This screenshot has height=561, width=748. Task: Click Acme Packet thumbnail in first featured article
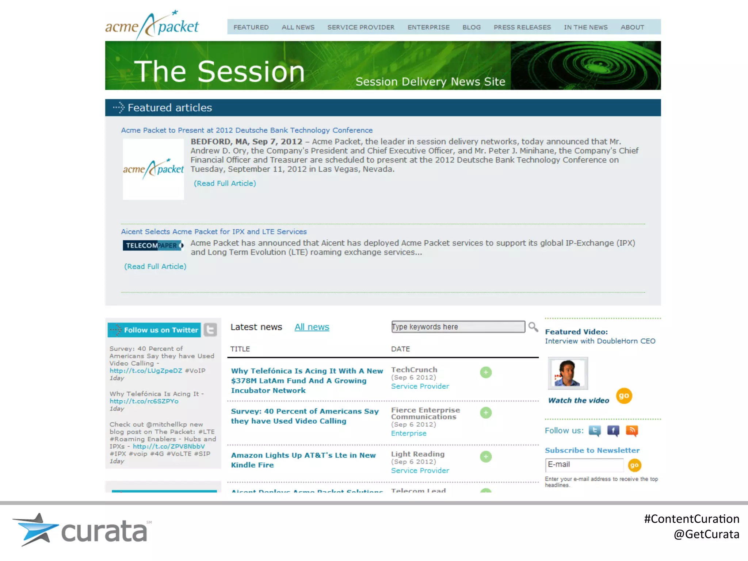[153, 169]
